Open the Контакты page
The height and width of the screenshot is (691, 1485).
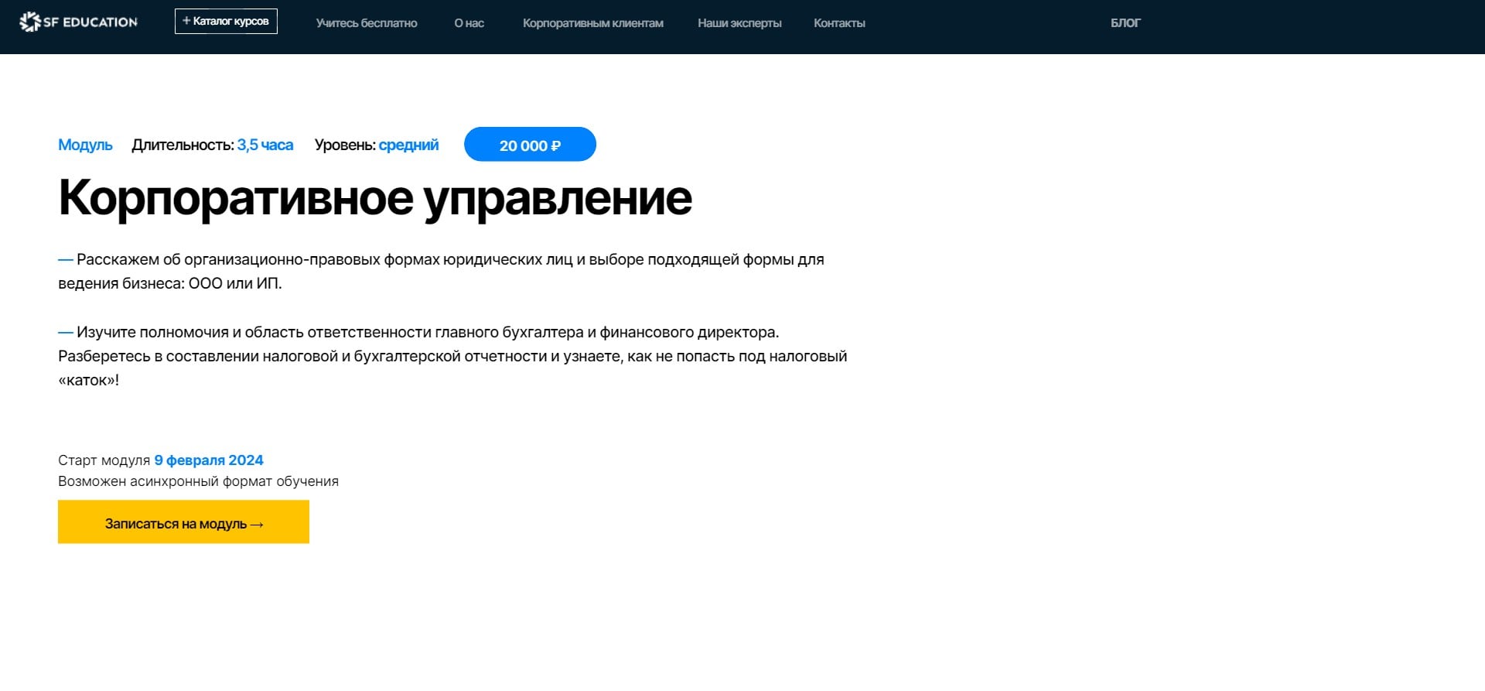(x=839, y=23)
